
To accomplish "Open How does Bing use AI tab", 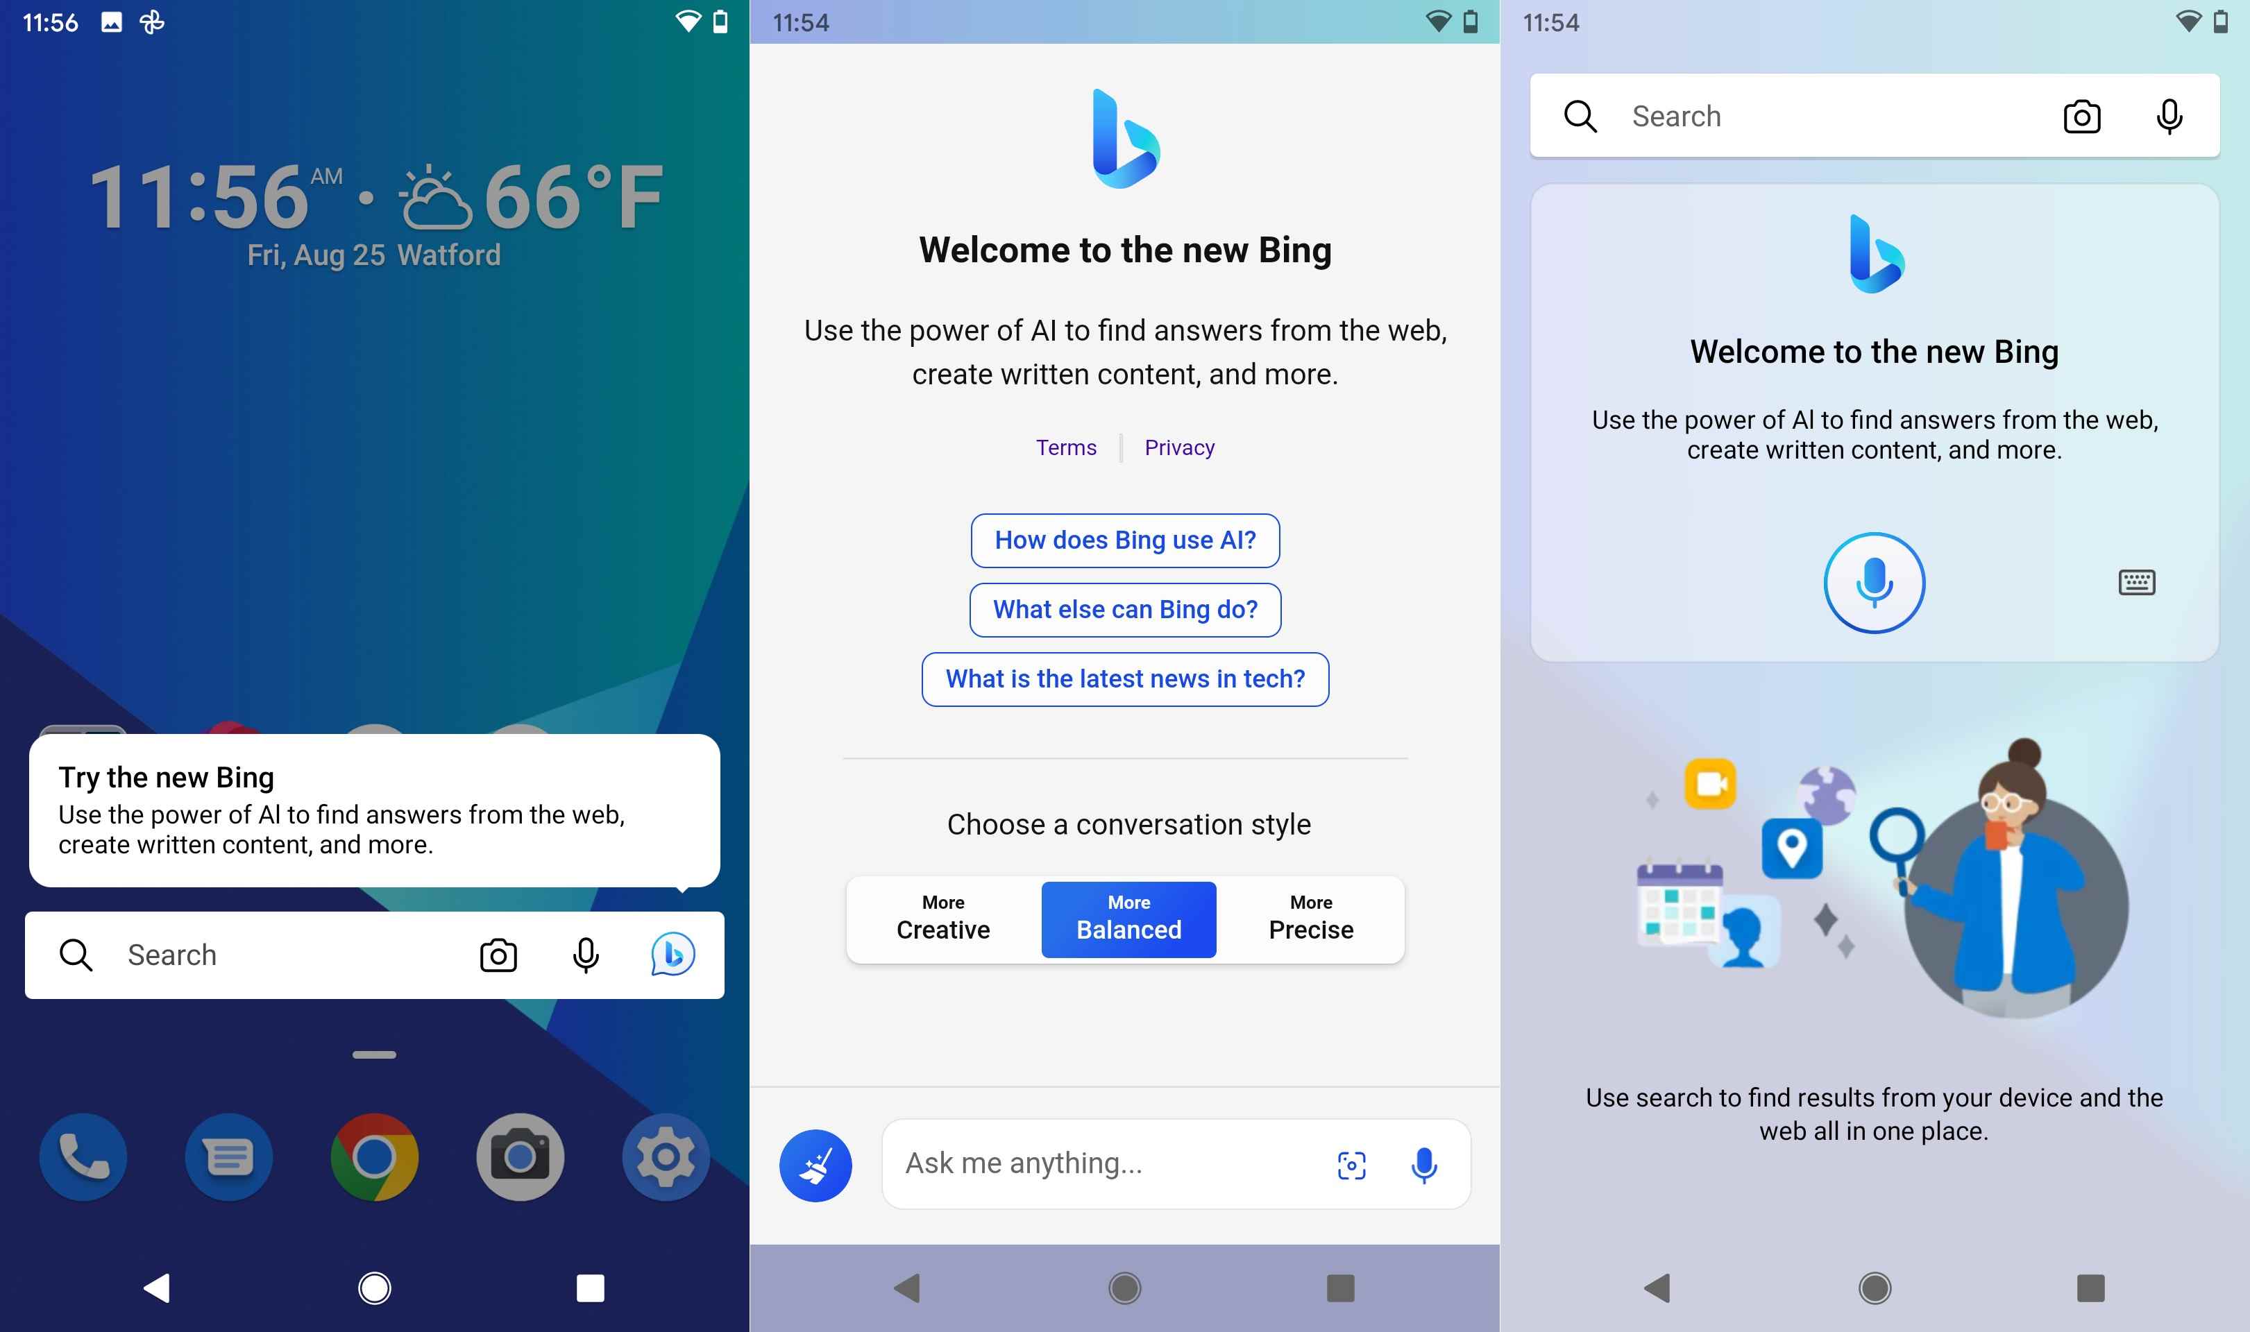I will (1124, 539).
